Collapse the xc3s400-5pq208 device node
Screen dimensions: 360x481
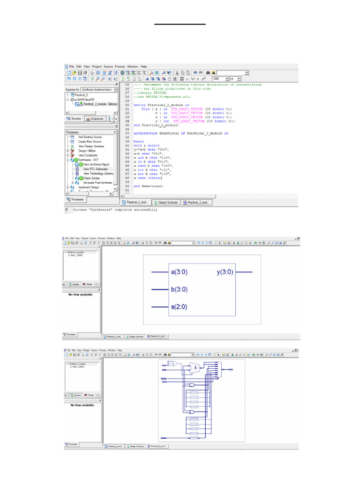point(68,100)
